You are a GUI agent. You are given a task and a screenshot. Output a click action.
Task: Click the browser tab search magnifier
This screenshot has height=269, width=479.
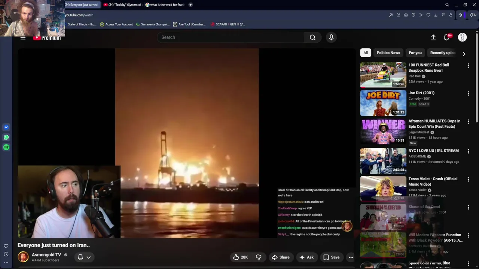[x=447, y=5]
